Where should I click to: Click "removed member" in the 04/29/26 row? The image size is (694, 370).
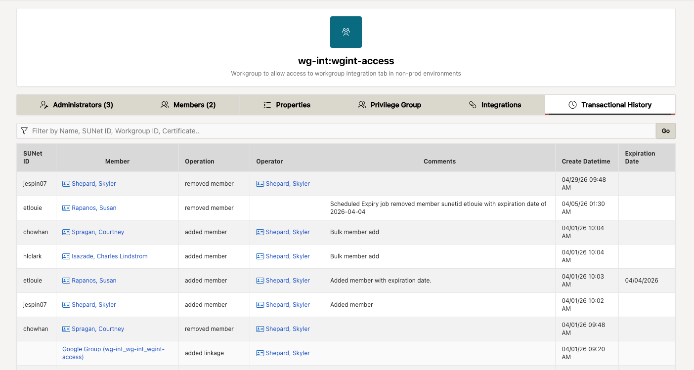tap(209, 184)
